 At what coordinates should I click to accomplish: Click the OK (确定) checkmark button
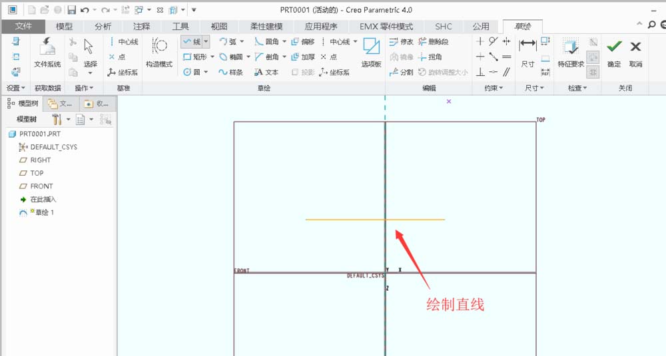coord(614,52)
